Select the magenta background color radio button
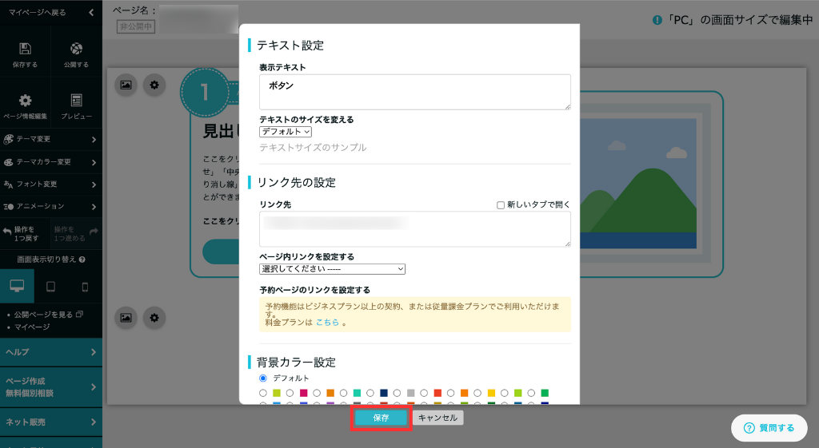 [290, 393]
